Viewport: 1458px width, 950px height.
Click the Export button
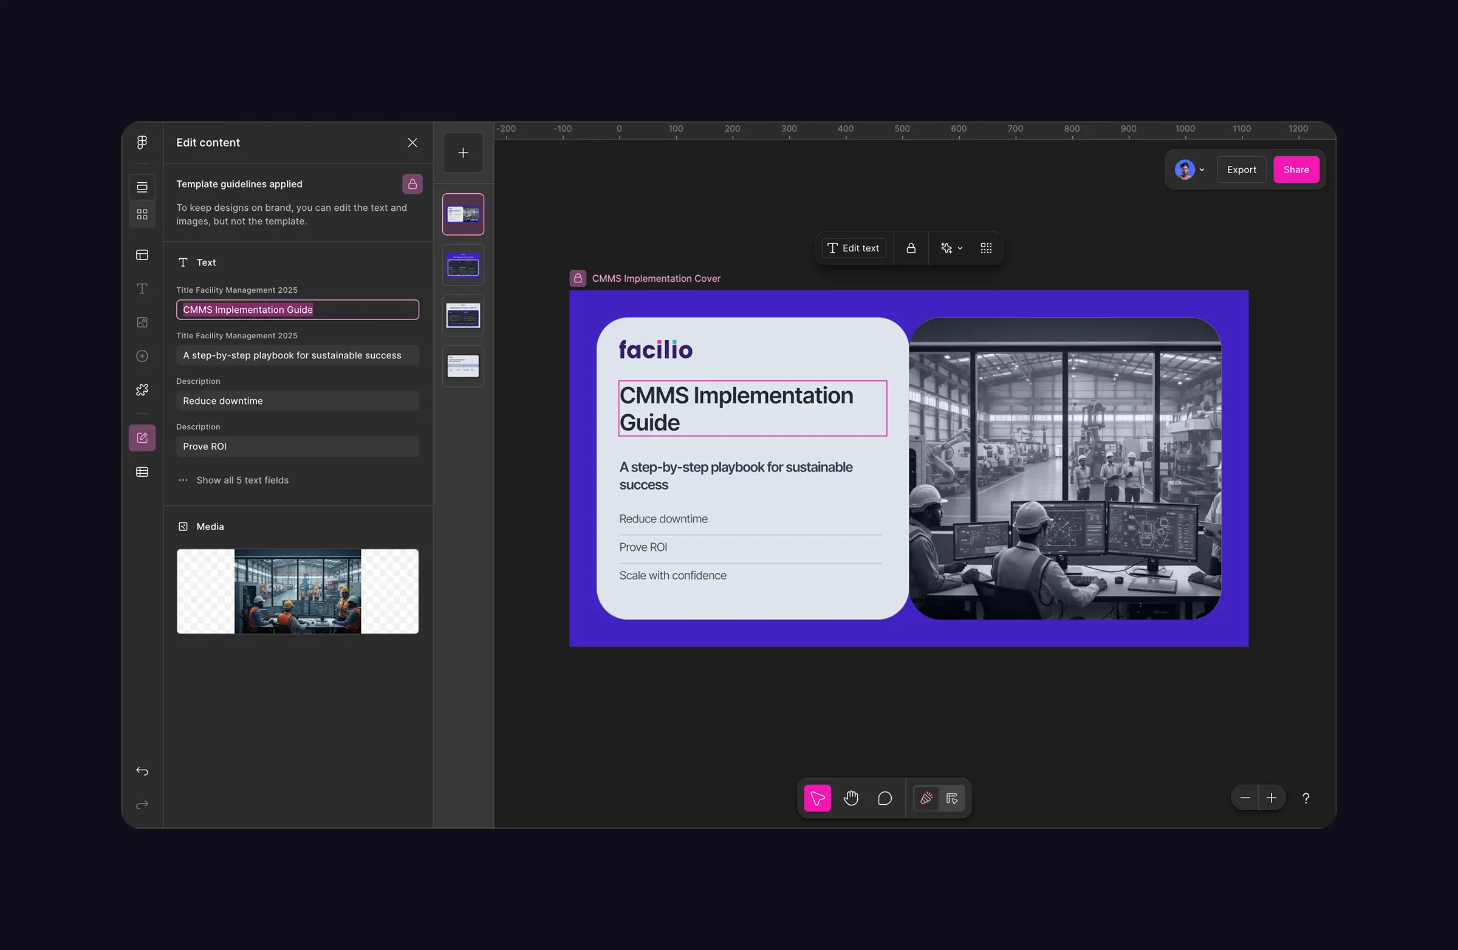1241,169
